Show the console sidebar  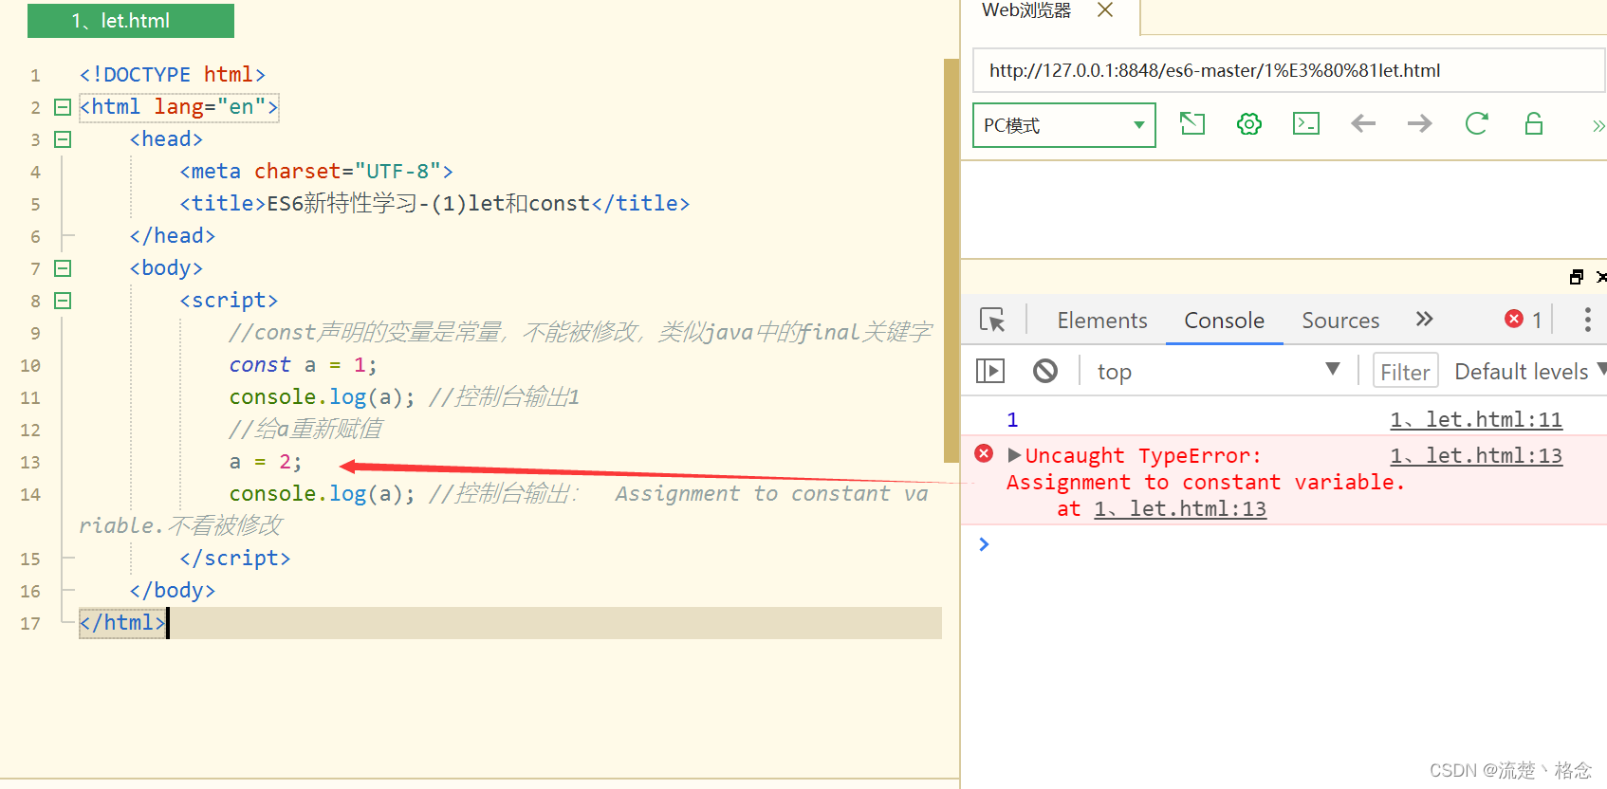pos(990,371)
